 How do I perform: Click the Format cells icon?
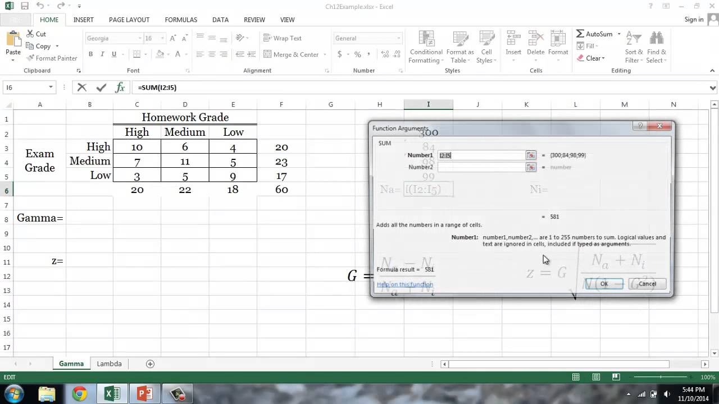558,39
